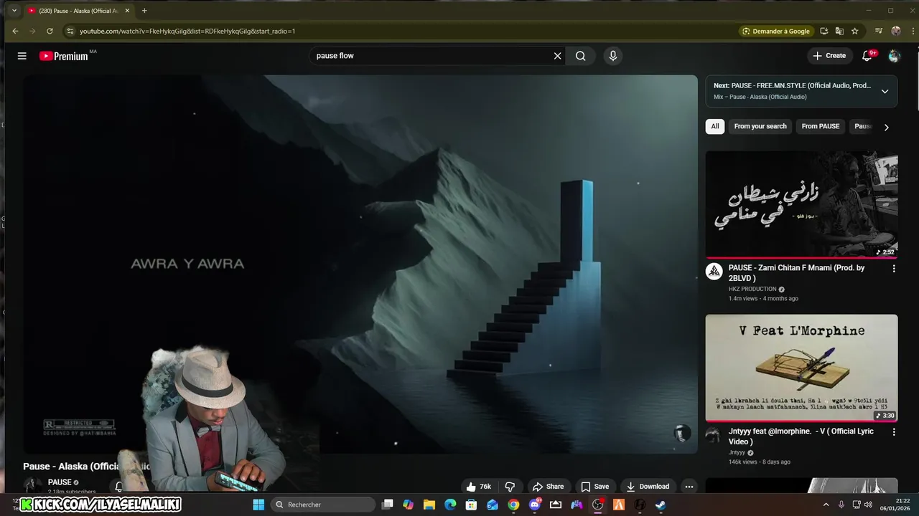Select the All filter chip
The image size is (919, 516).
(x=715, y=126)
